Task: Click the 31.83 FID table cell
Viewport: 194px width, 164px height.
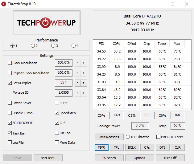Action: [x=101, y=82]
